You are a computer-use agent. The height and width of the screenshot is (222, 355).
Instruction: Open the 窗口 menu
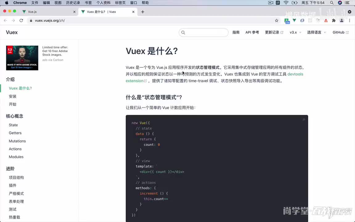133,3
